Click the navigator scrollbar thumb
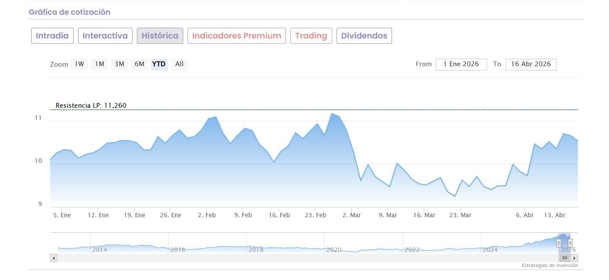This screenshot has width=609, height=280. pyautogui.click(x=564, y=258)
